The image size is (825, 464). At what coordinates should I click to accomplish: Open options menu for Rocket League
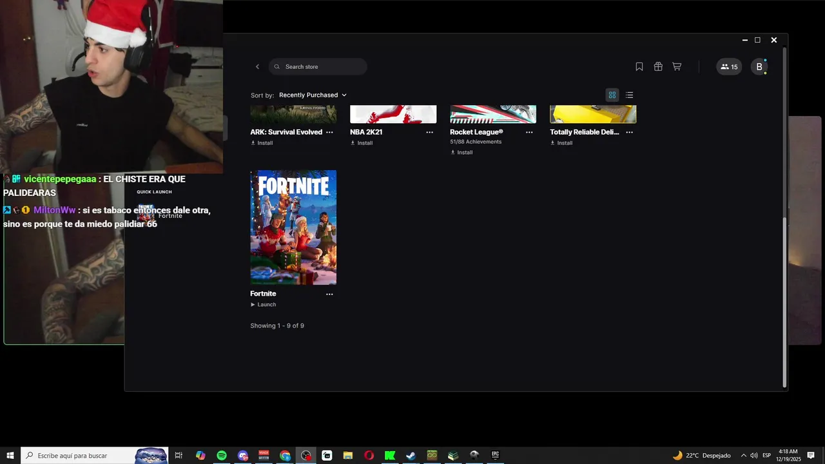(x=529, y=132)
